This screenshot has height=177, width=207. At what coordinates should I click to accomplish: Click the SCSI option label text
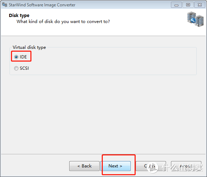(24, 68)
